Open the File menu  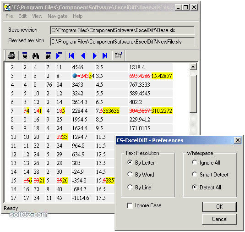pyautogui.click(x=9, y=16)
